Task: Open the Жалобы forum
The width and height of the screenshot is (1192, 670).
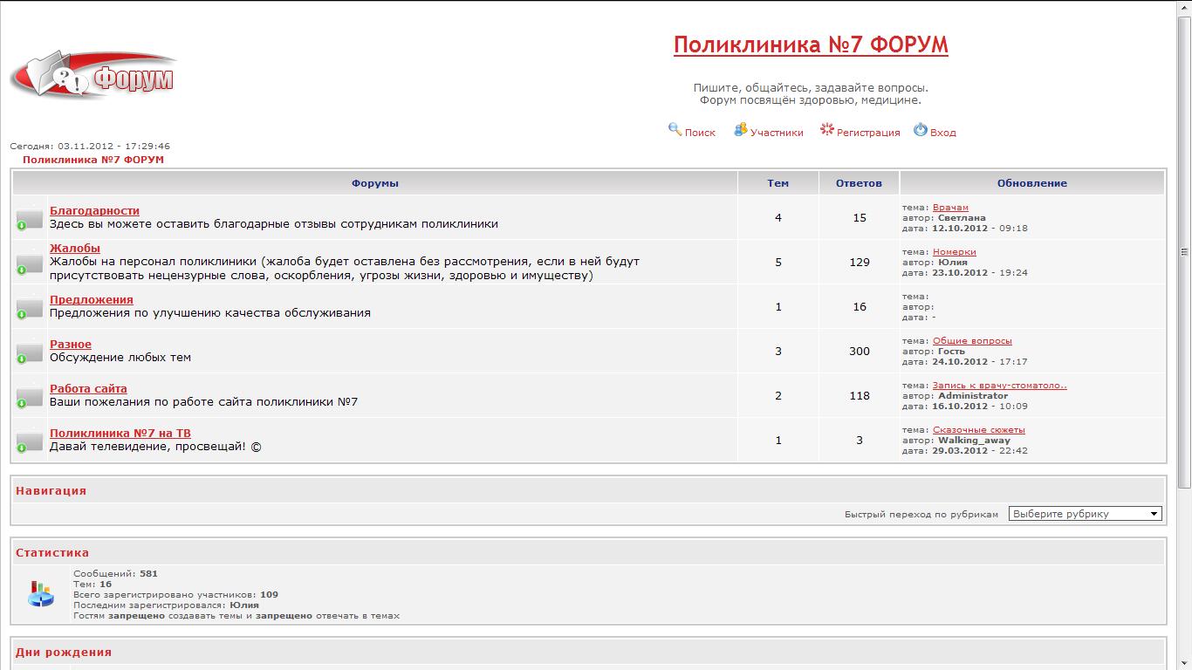Action: 75,248
